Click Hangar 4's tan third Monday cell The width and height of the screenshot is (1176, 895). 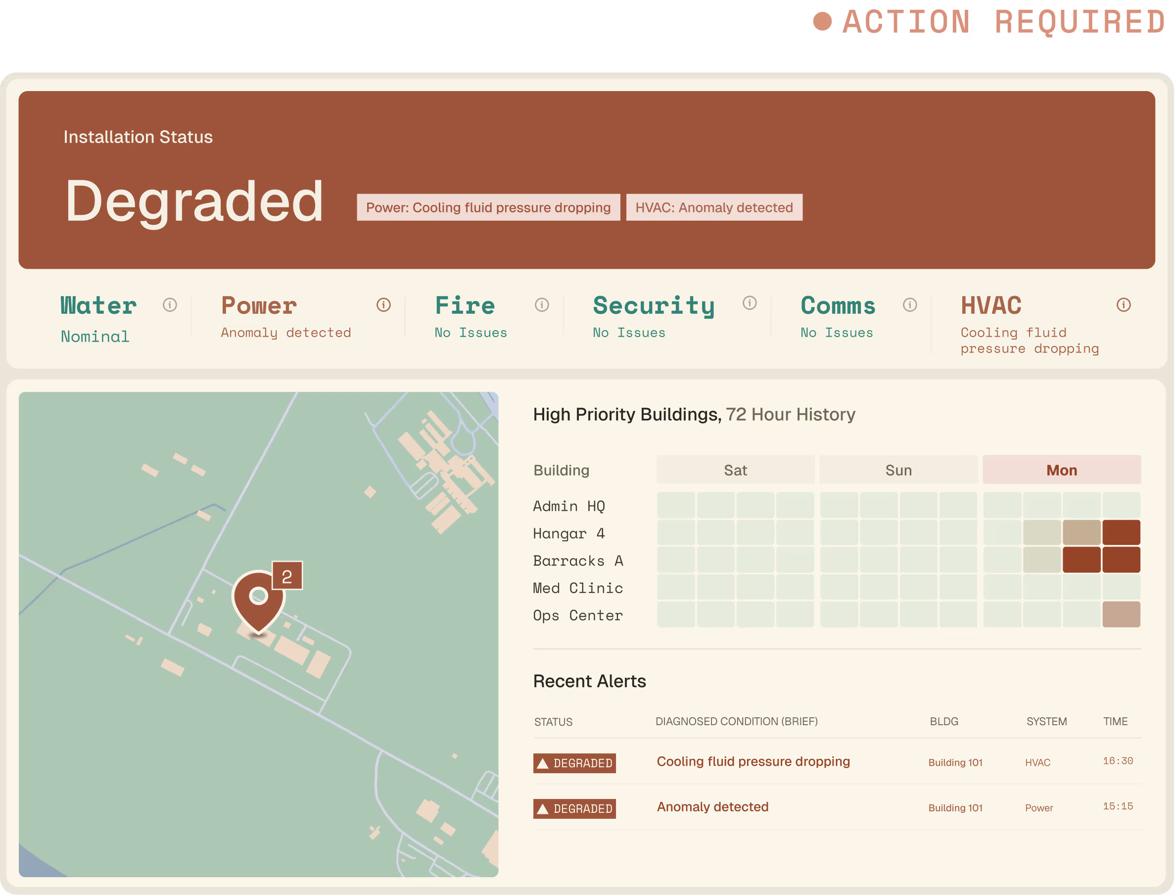(1081, 533)
